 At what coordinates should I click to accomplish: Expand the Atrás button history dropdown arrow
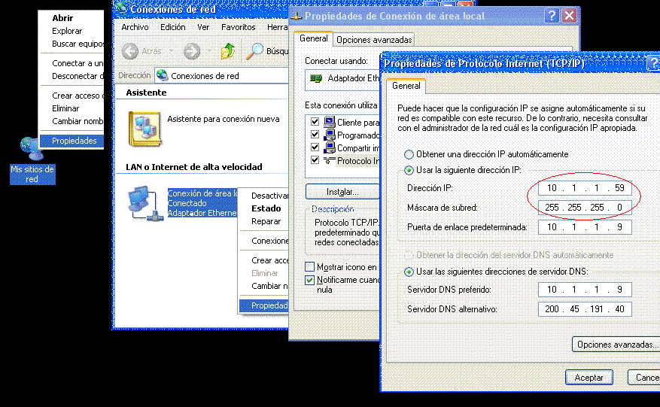point(170,51)
